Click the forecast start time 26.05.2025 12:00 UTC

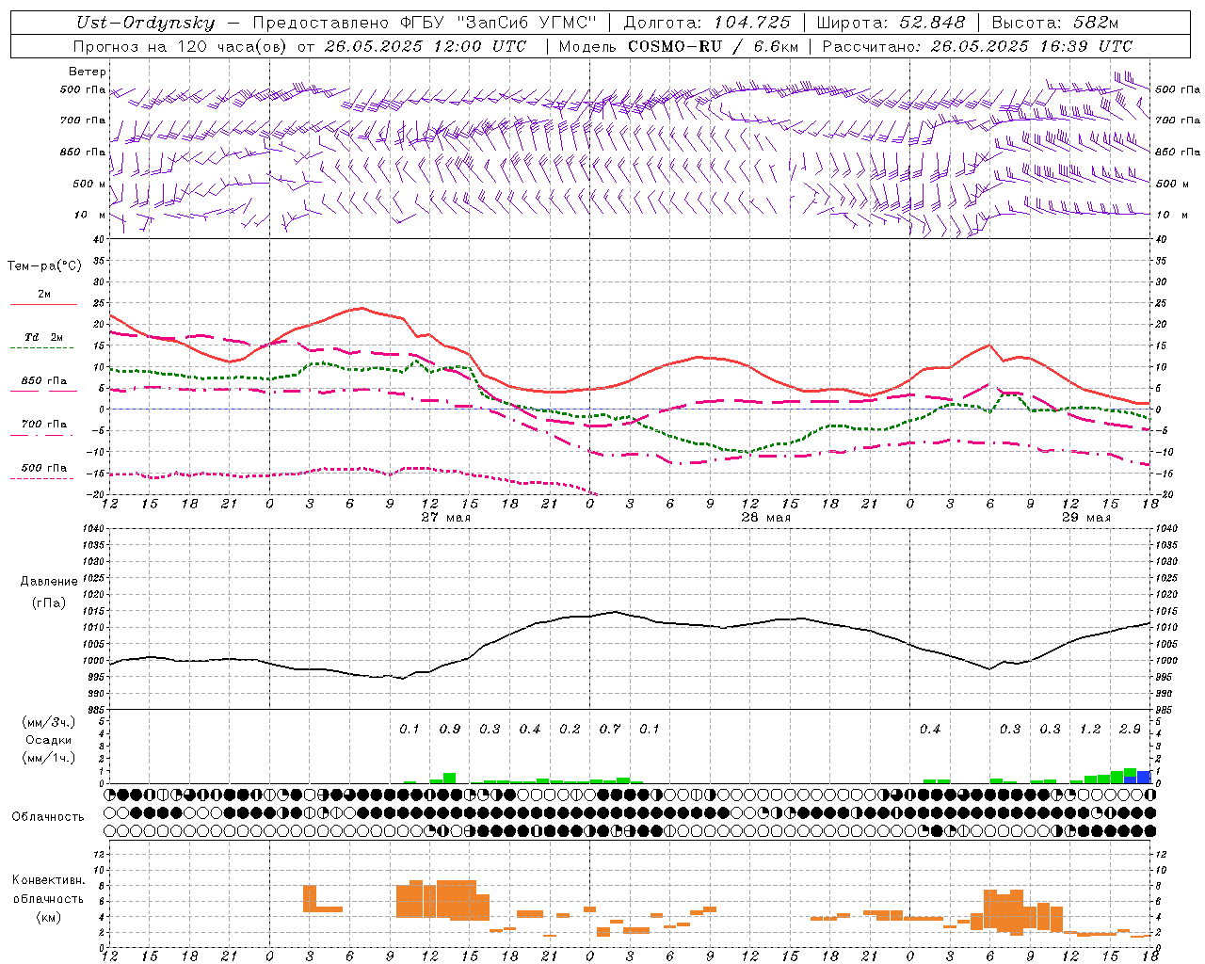426,45
